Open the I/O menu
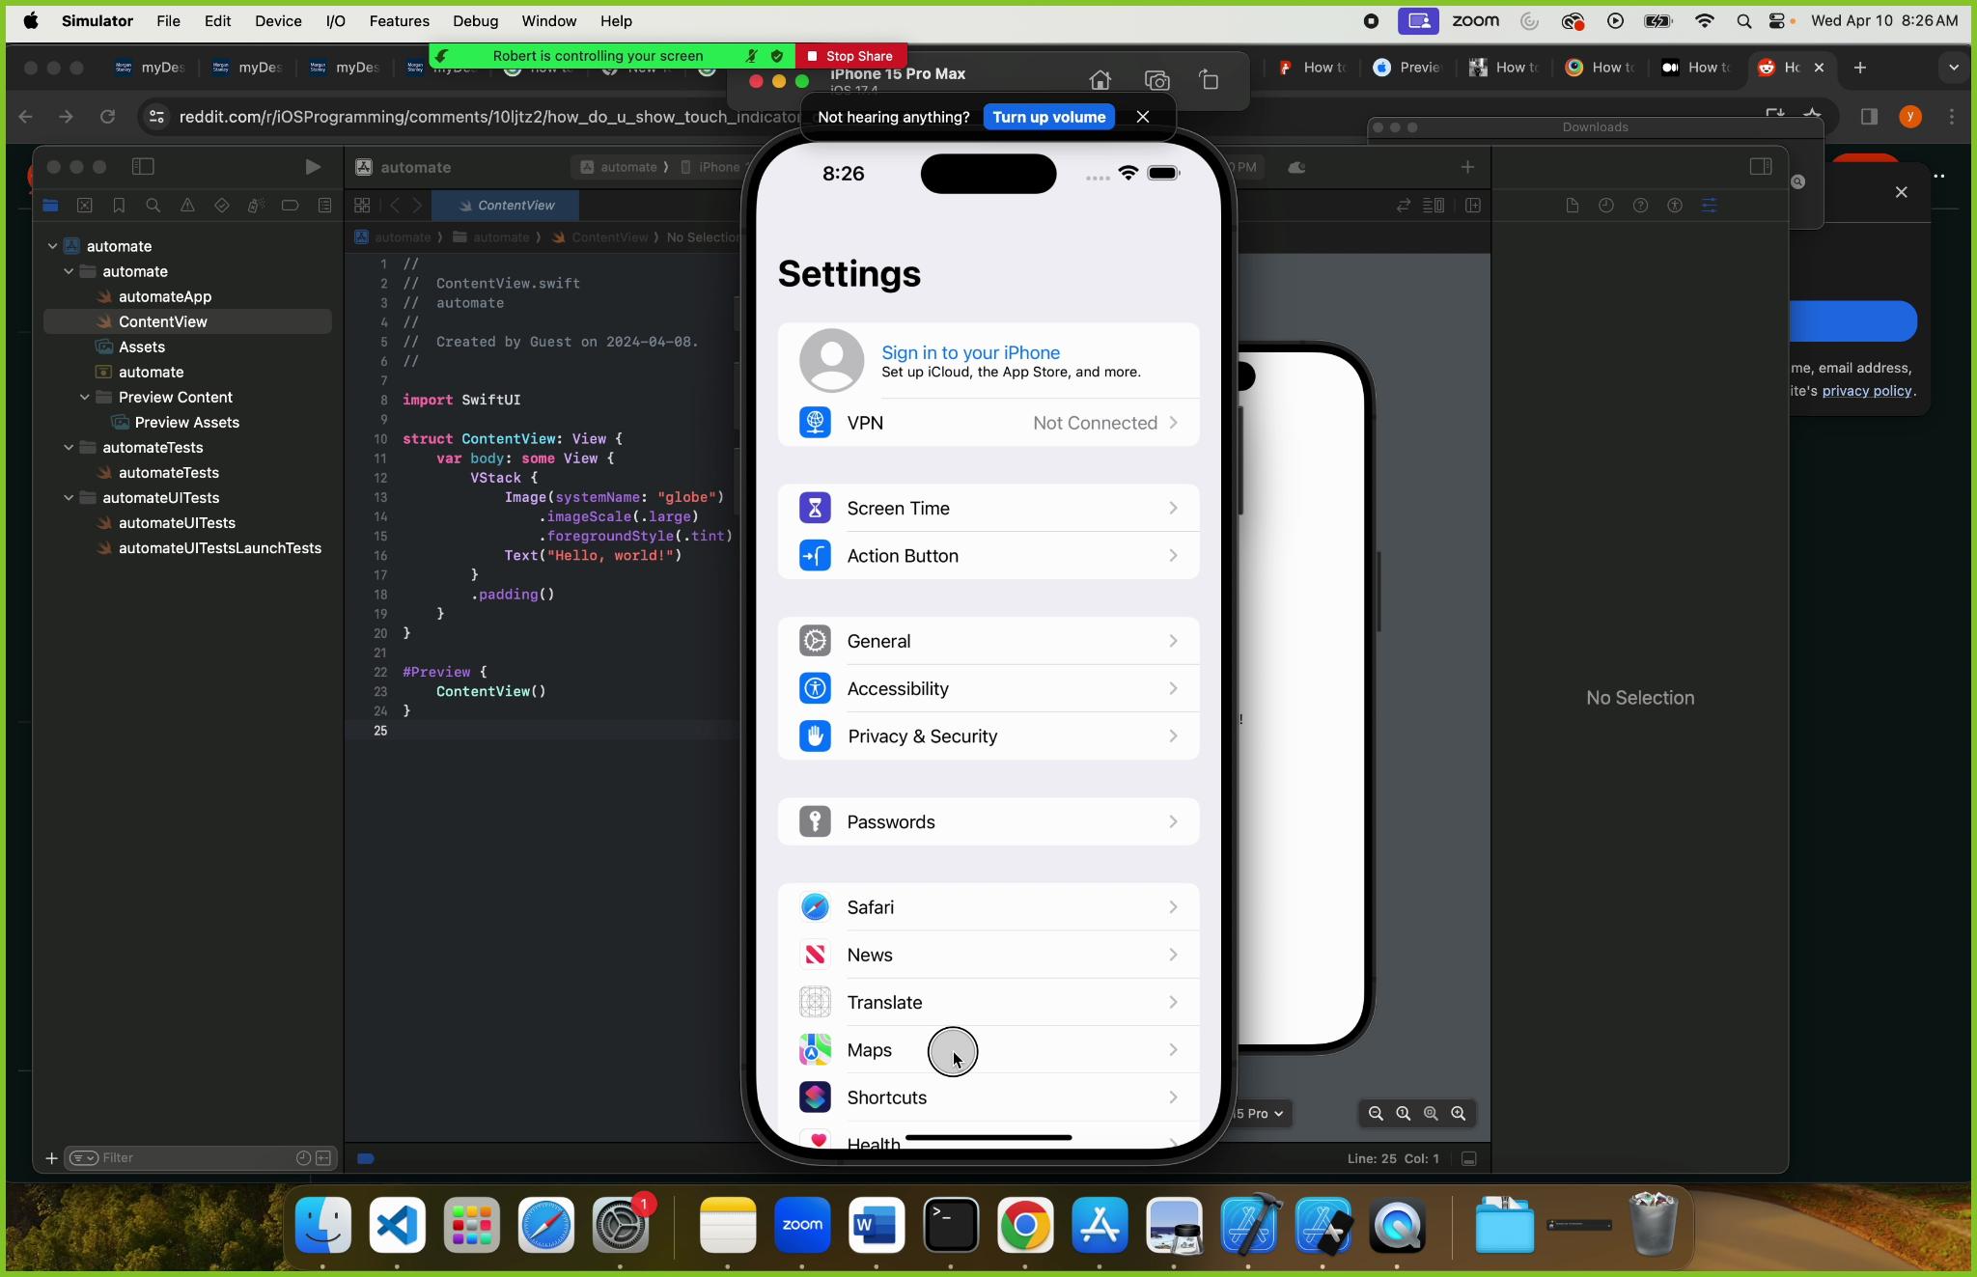1977x1277 pixels. click(335, 20)
